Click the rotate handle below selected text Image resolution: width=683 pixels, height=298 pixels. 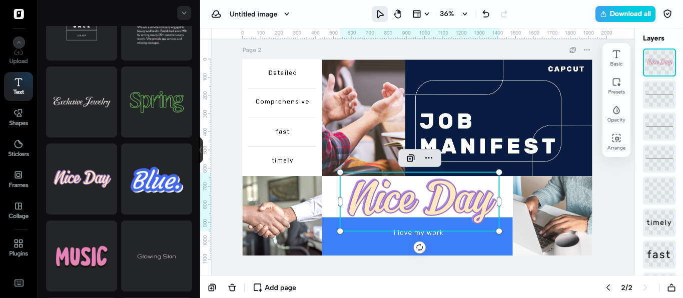(420, 247)
